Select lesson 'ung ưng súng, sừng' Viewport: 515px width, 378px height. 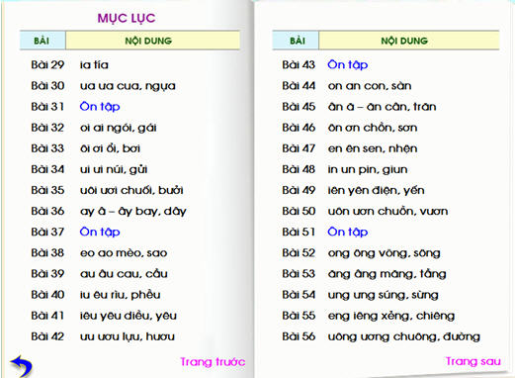click(384, 295)
